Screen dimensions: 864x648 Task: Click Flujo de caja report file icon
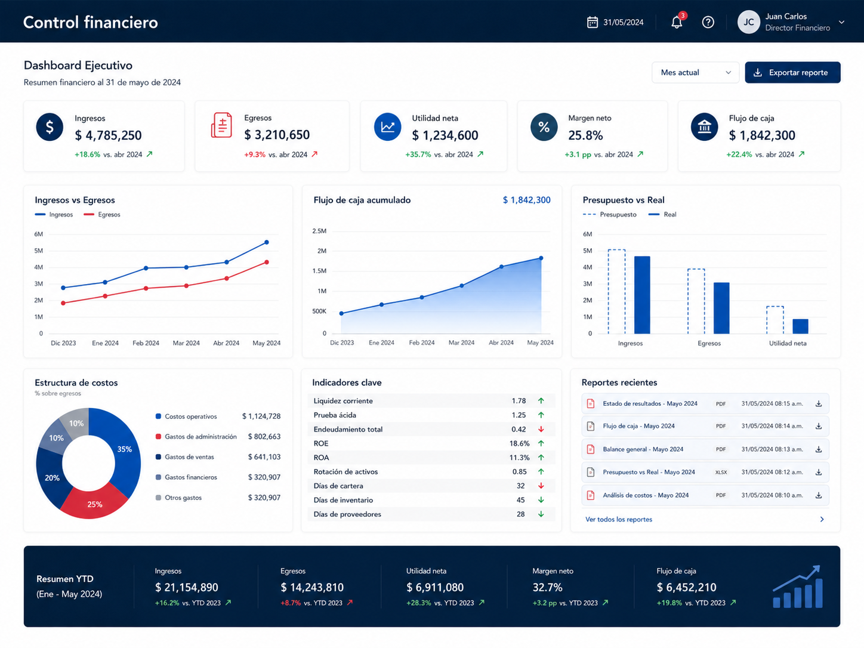pyautogui.click(x=591, y=426)
